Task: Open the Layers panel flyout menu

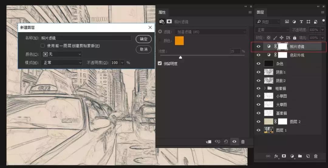Action: 323,12
